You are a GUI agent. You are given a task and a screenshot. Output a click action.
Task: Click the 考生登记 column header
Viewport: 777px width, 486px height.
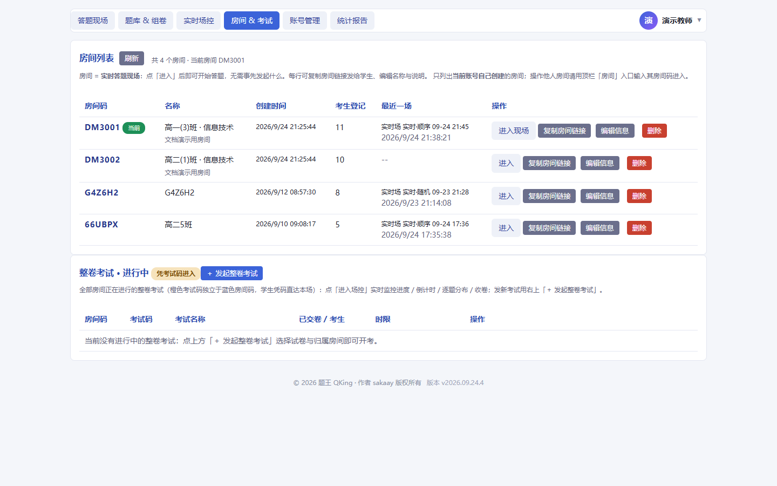pyautogui.click(x=351, y=106)
